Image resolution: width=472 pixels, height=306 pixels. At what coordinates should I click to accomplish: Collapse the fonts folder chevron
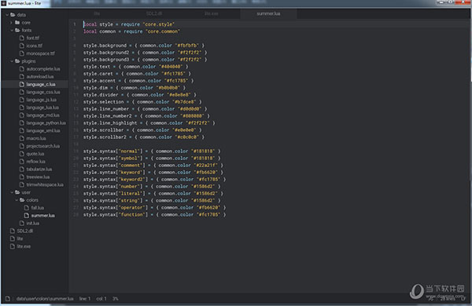click(x=12, y=30)
